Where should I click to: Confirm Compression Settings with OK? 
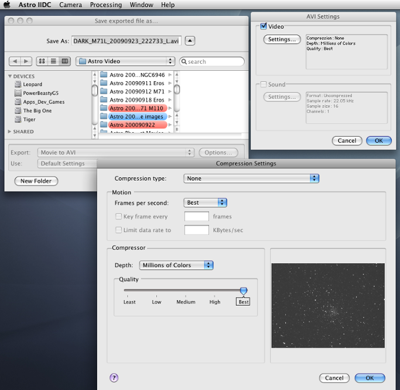pyautogui.click(x=370, y=378)
